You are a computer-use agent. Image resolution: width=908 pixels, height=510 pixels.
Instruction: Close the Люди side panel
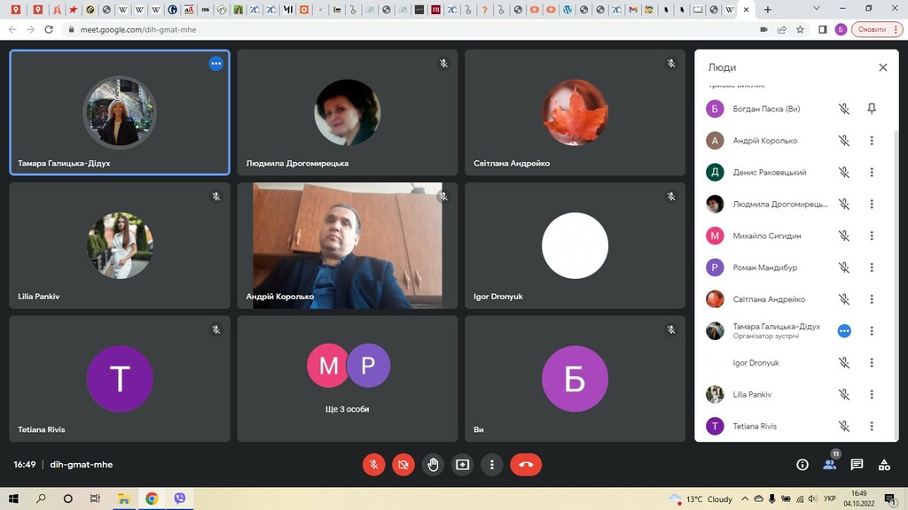click(x=882, y=67)
